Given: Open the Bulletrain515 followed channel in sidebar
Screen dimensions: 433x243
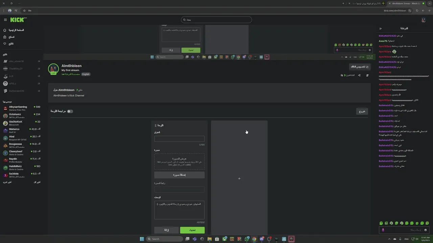Looking at the screenshot, I should coord(21,91).
